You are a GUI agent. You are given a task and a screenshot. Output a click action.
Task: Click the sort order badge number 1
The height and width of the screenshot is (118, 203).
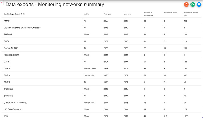24,14
